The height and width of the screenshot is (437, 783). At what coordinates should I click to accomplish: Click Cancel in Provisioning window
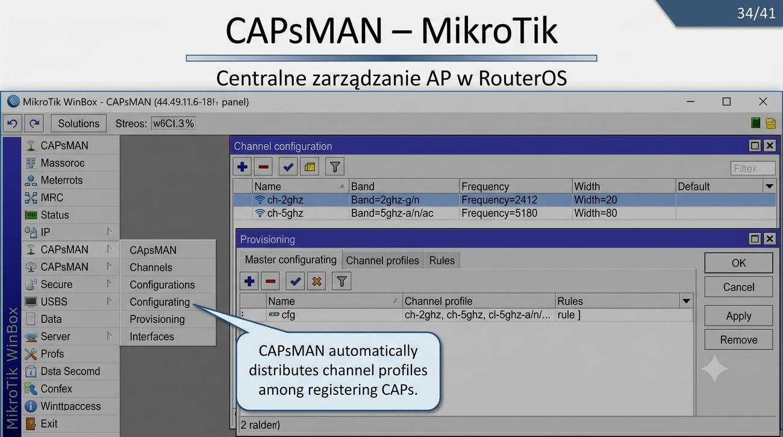[738, 287]
